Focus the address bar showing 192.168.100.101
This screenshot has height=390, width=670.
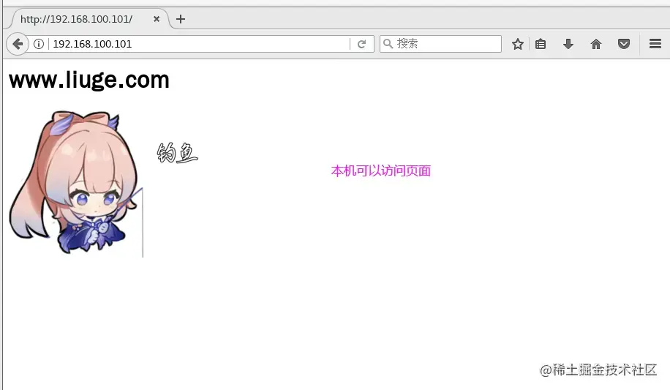(199, 44)
